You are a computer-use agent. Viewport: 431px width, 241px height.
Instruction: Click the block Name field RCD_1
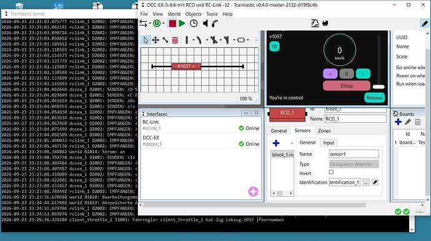tap(355, 119)
